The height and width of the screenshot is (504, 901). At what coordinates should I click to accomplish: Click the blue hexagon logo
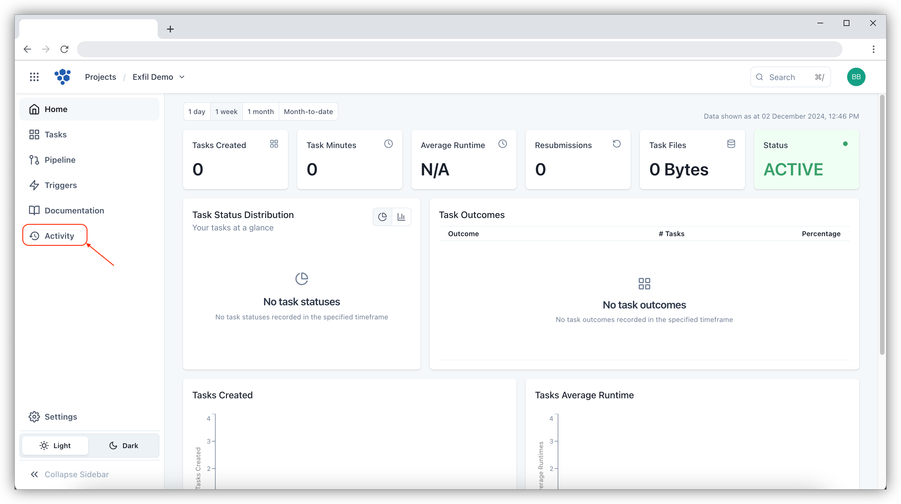(63, 77)
